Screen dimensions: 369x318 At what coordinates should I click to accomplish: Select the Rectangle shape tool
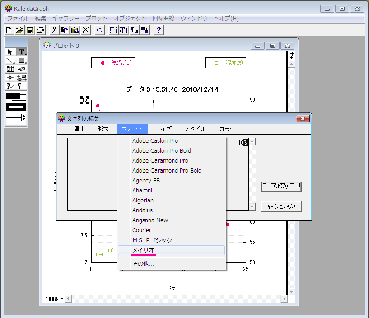pos(22,61)
